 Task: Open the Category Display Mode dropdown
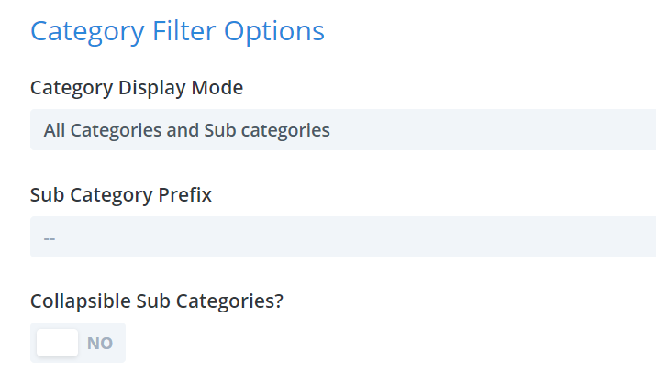click(x=342, y=130)
